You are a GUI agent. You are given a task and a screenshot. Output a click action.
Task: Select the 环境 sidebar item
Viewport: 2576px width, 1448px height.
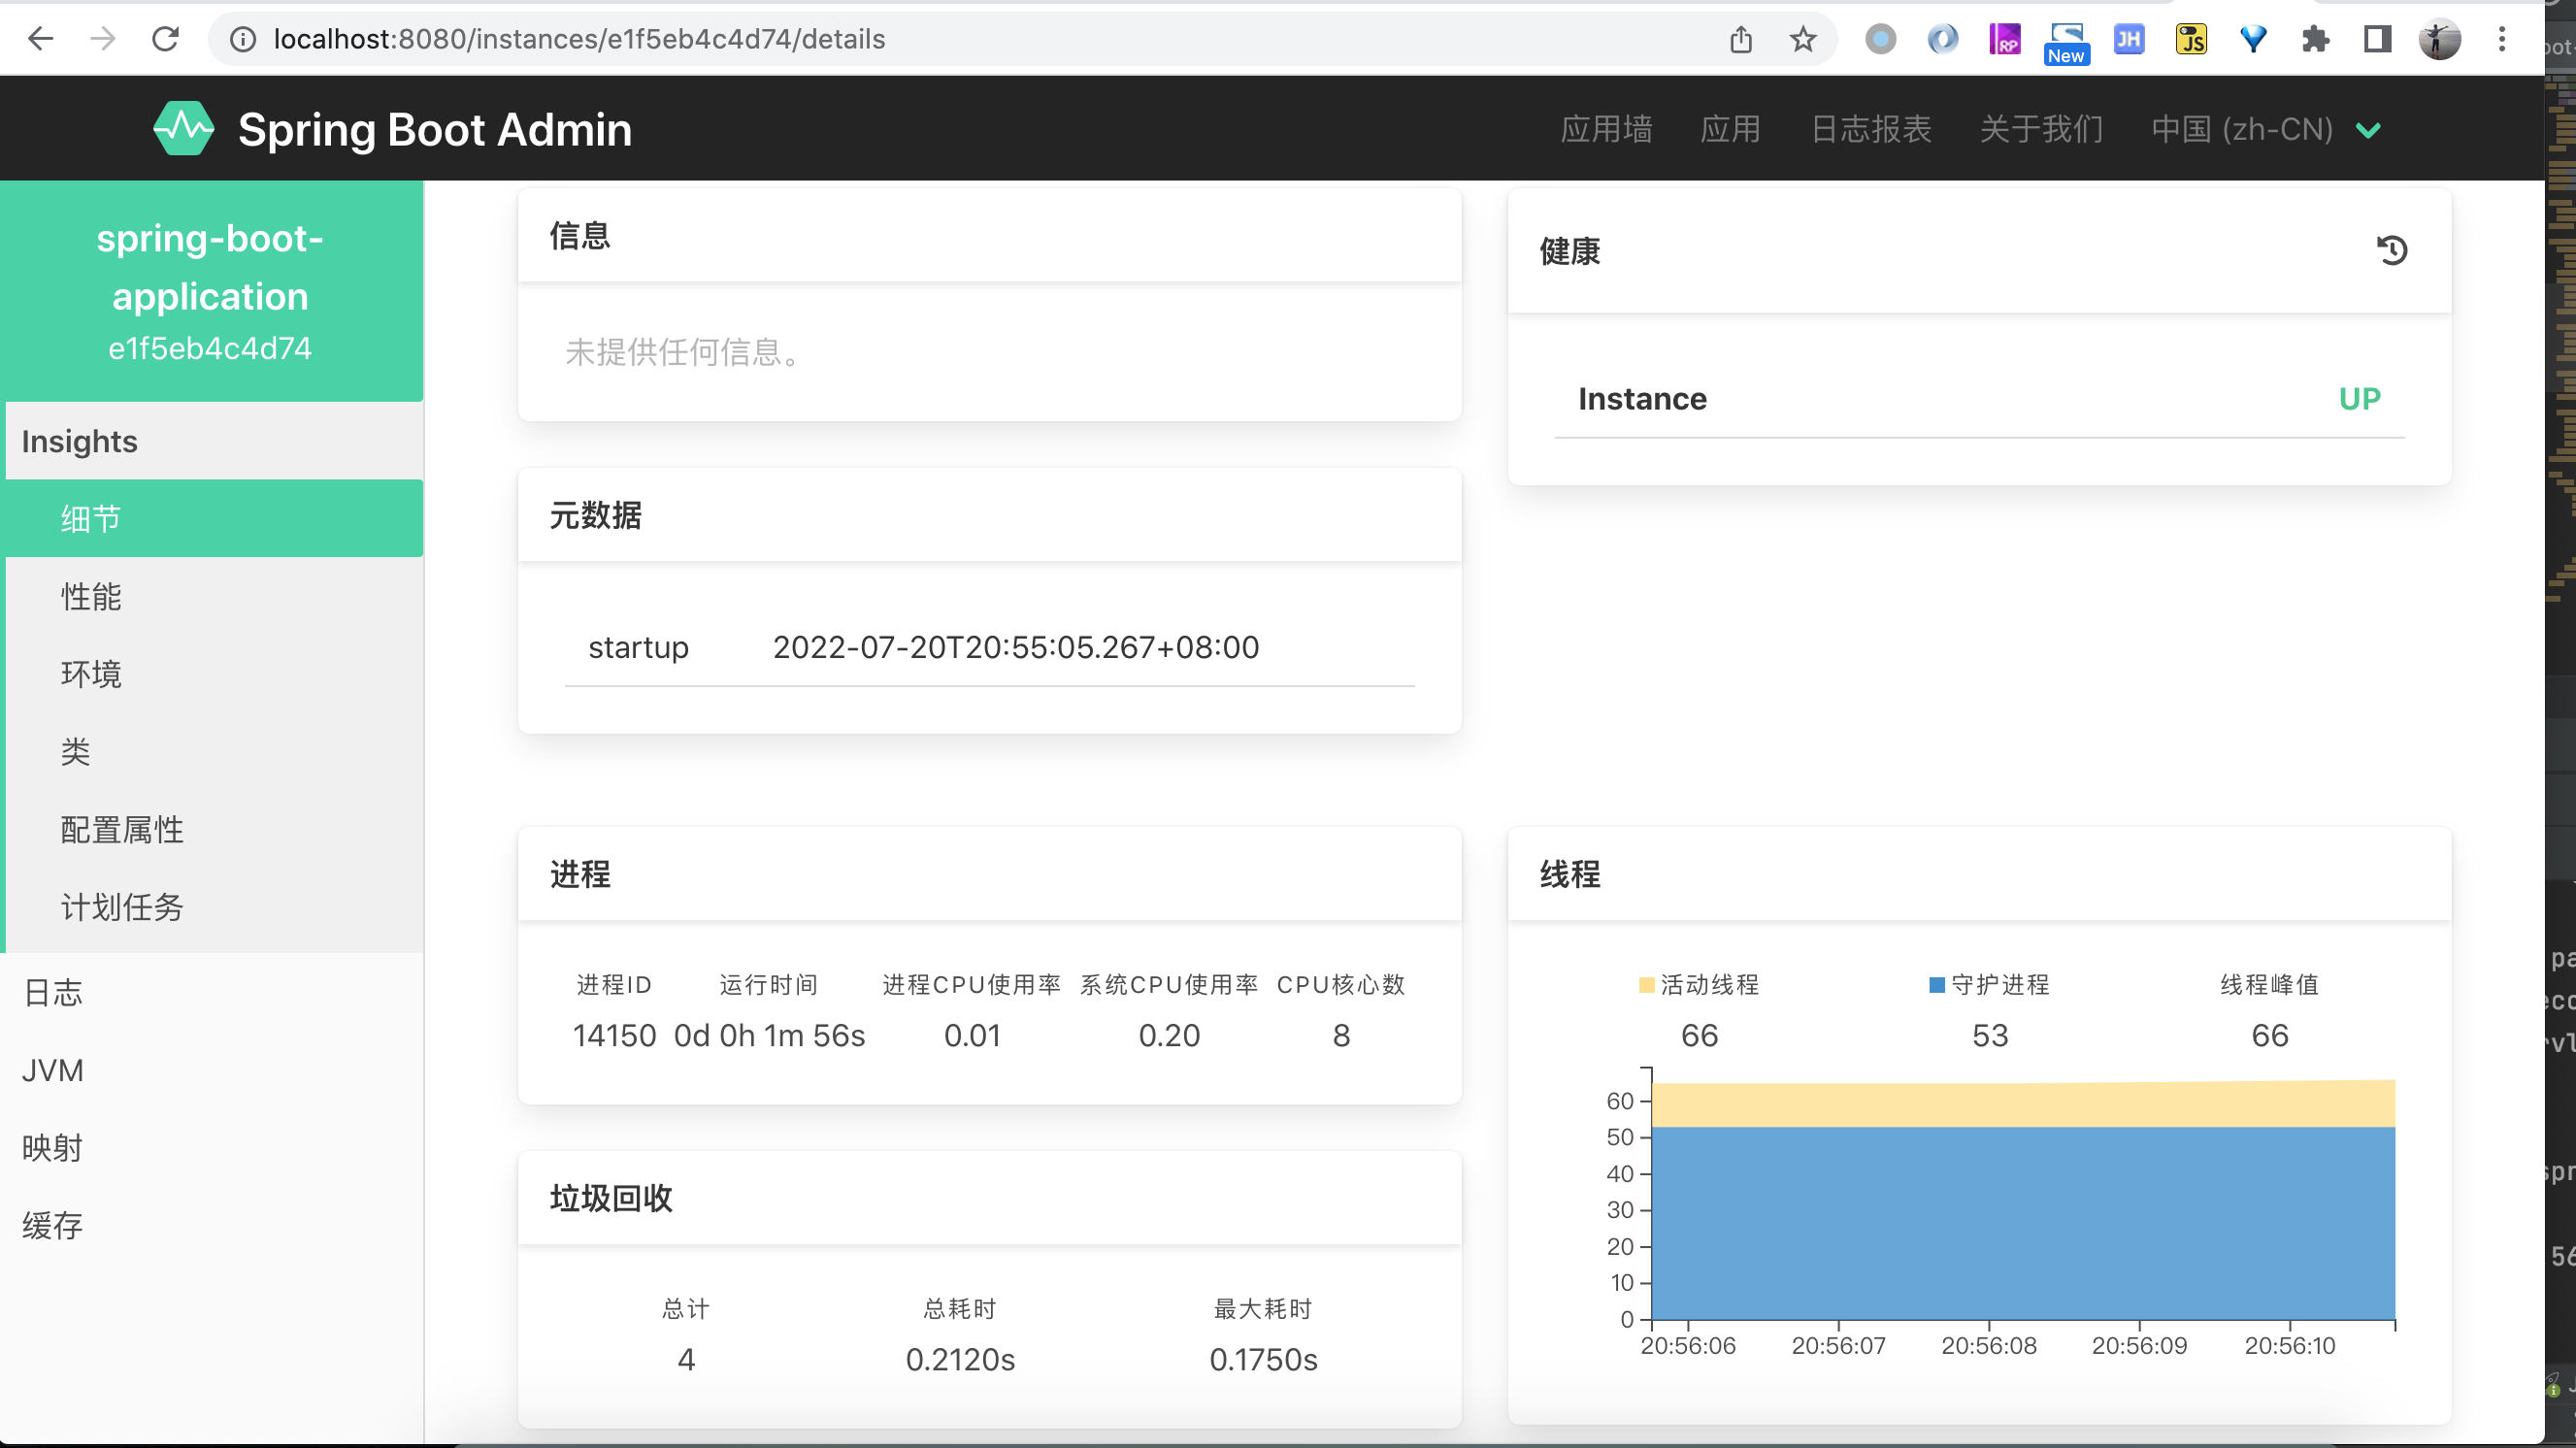[214, 673]
